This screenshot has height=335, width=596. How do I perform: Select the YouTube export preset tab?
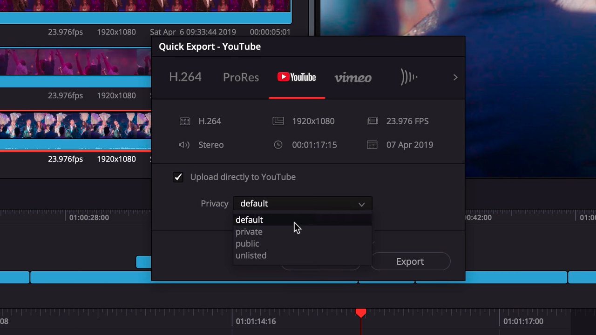tap(297, 77)
